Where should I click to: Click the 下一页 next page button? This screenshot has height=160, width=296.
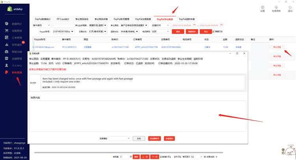pyautogui.click(x=155, y=157)
